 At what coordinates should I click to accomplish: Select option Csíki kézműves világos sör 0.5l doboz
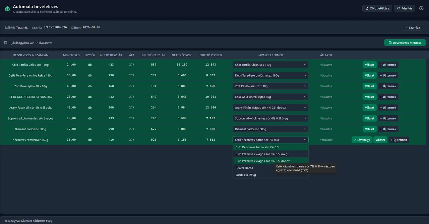click(270, 161)
